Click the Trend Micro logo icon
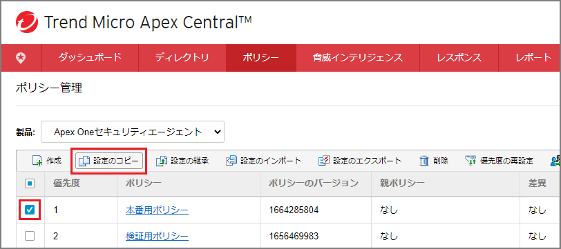The width and height of the screenshot is (561, 249). [x=27, y=22]
